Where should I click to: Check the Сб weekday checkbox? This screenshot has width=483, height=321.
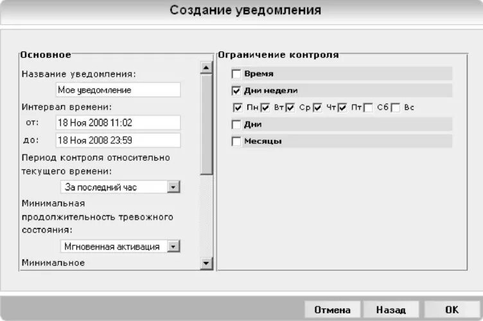pyautogui.click(x=368, y=108)
